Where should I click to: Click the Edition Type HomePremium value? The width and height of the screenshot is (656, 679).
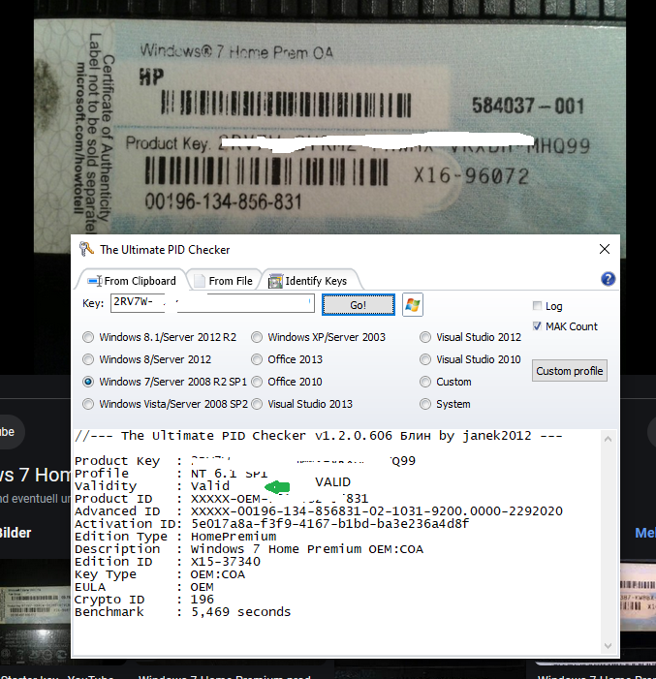234,537
